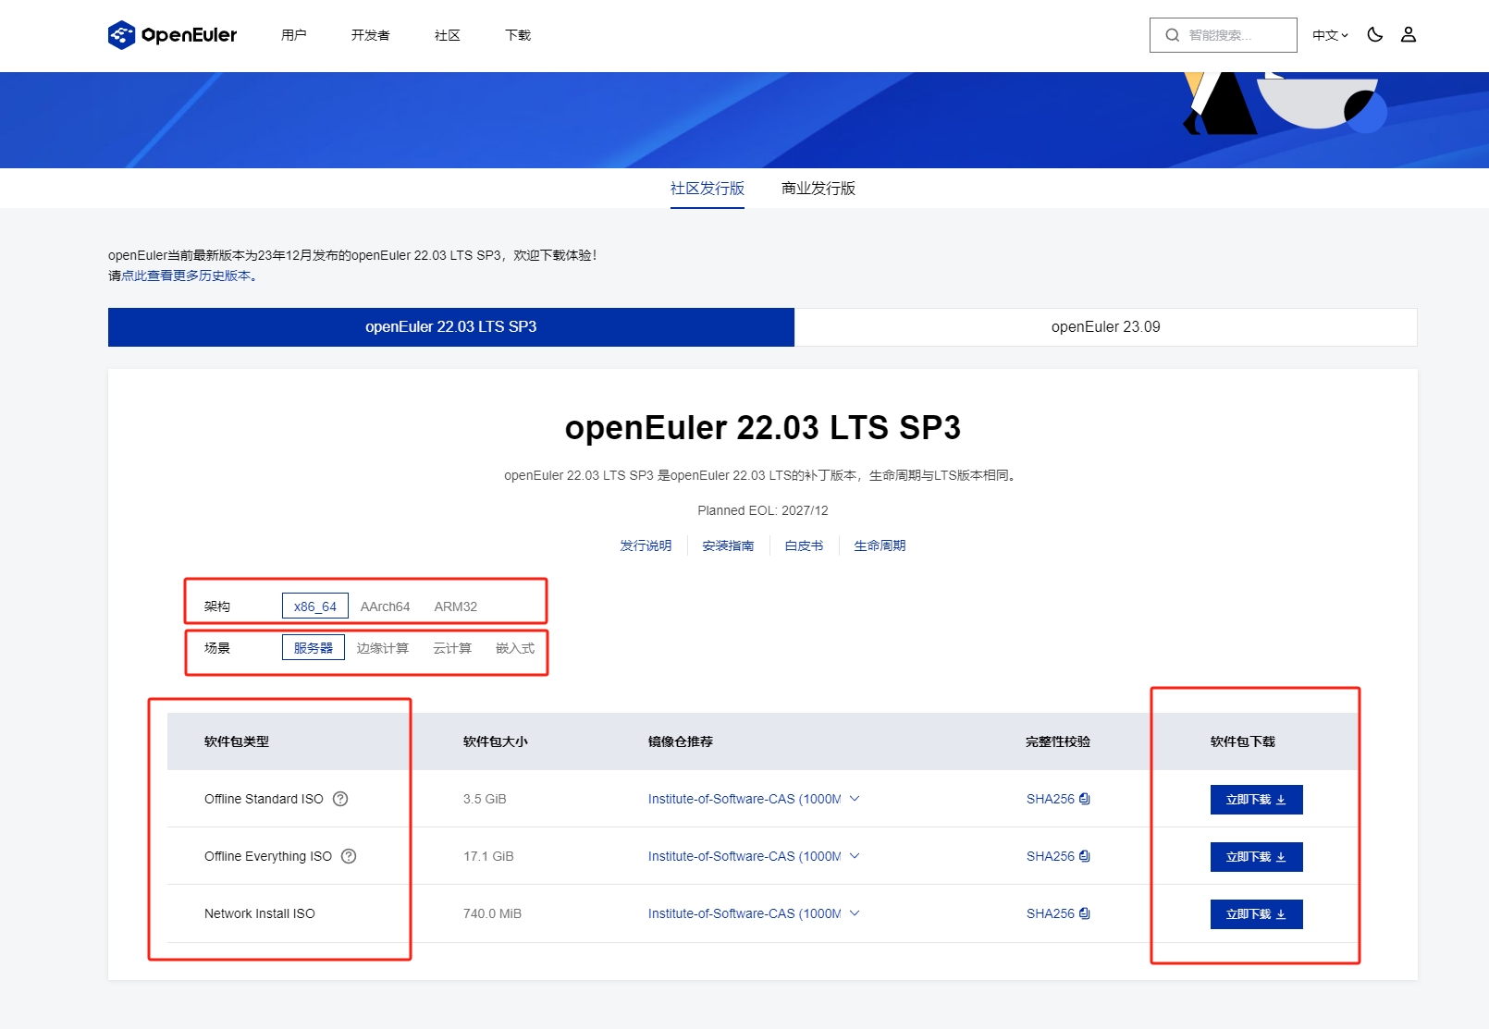The width and height of the screenshot is (1489, 1029).
Task: Click the Planned EOL: 2027/12 text
Action: click(x=763, y=510)
